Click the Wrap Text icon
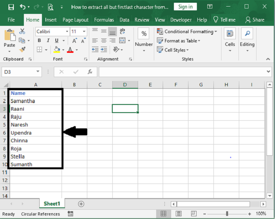The height and width of the screenshot is (219, 275). pos(122,32)
